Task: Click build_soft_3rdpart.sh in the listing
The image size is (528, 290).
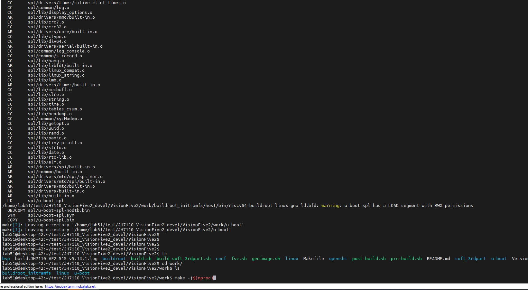Action: pyautogui.click(x=183, y=258)
